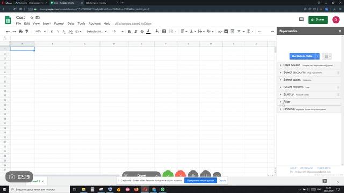
Task: Click the formula bar input
Action: coord(142,39)
